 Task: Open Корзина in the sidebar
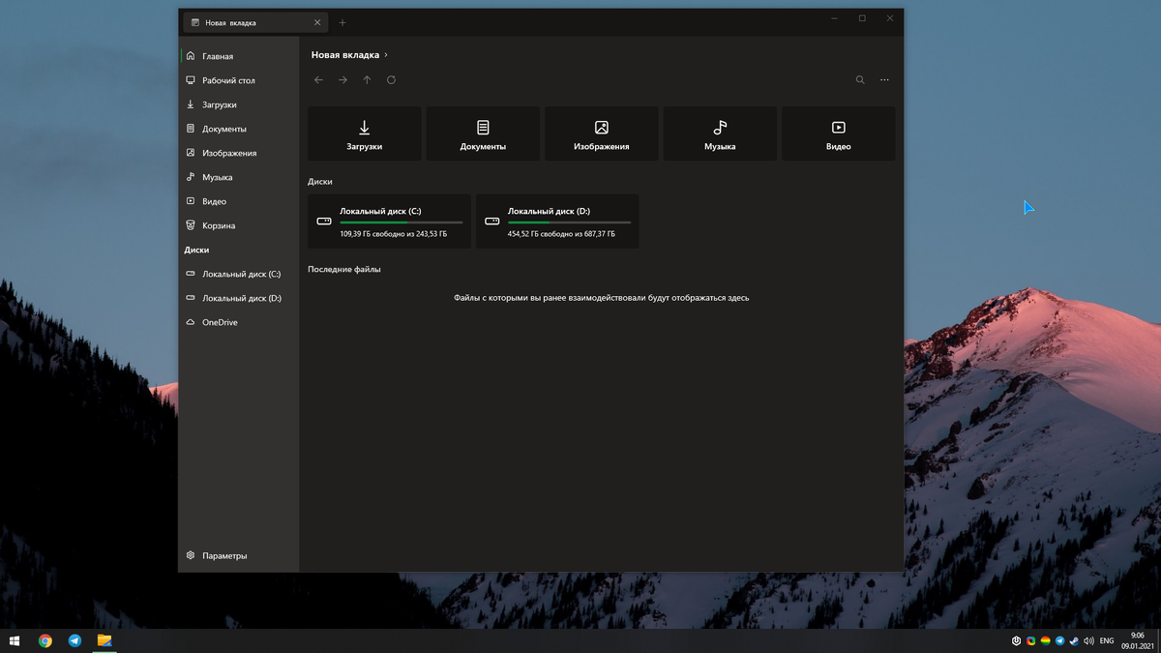click(x=239, y=225)
